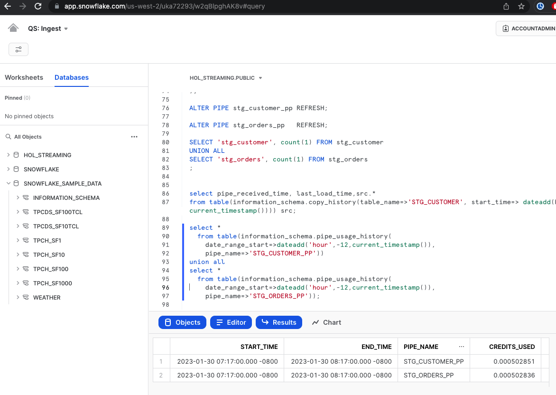Click the All Objects search magnifier
556x395 pixels.
point(8,137)
